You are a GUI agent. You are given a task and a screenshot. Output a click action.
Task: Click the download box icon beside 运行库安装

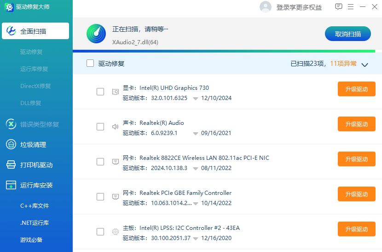pyautogui.click(x=11, y=185)
